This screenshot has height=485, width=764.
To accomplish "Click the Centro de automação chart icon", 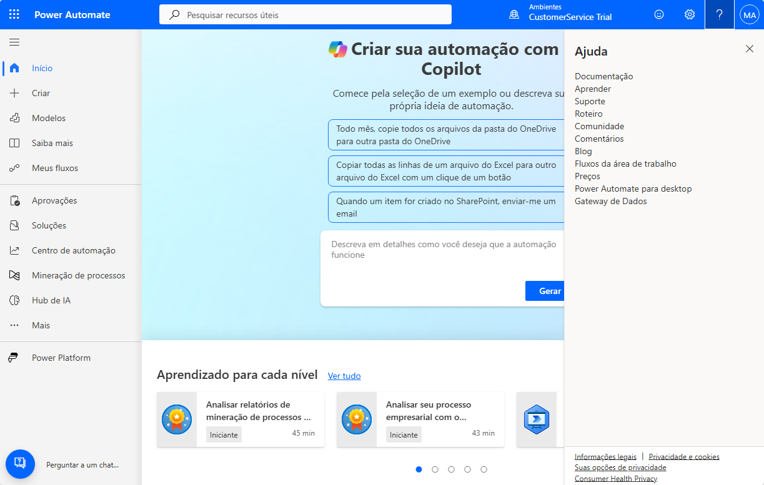I will tap(14, 250).
